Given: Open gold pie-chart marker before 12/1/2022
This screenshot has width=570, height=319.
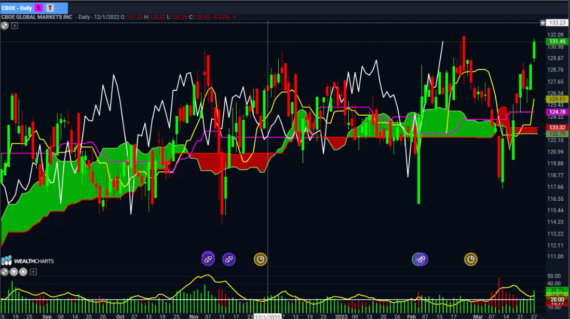Looking at the screenshot, I should [x=260, y=259].
